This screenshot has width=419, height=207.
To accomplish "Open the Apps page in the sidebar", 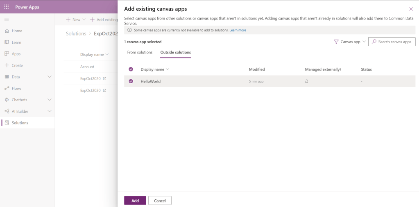I will click(16, 54).
